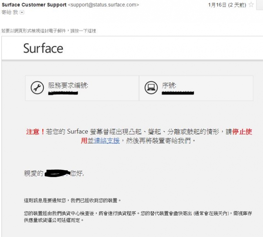The image size is (263, 237).
Task: Click the 1月16日 (2 天前) date stamp
Action: click(227, 5)
